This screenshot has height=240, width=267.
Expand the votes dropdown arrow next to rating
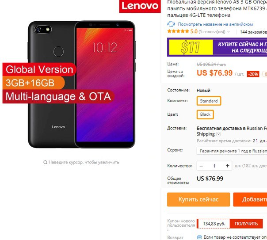[x=229, y=32]
